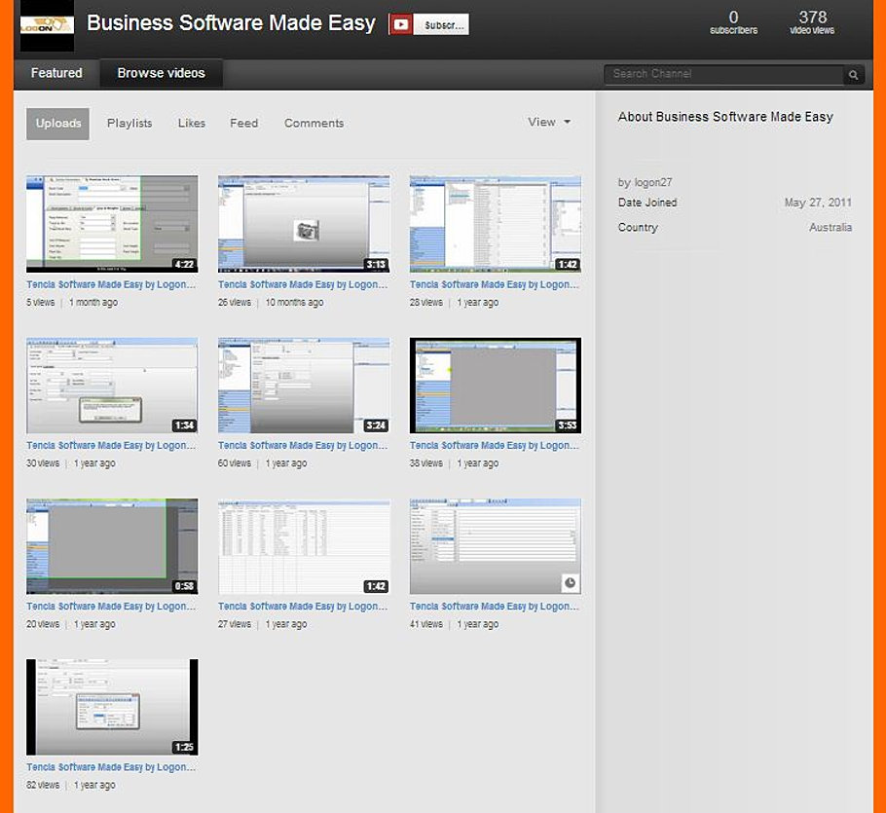Open title link of the 38 views video
This screenshot has width=886, height=813.
[x=494, y=446]
